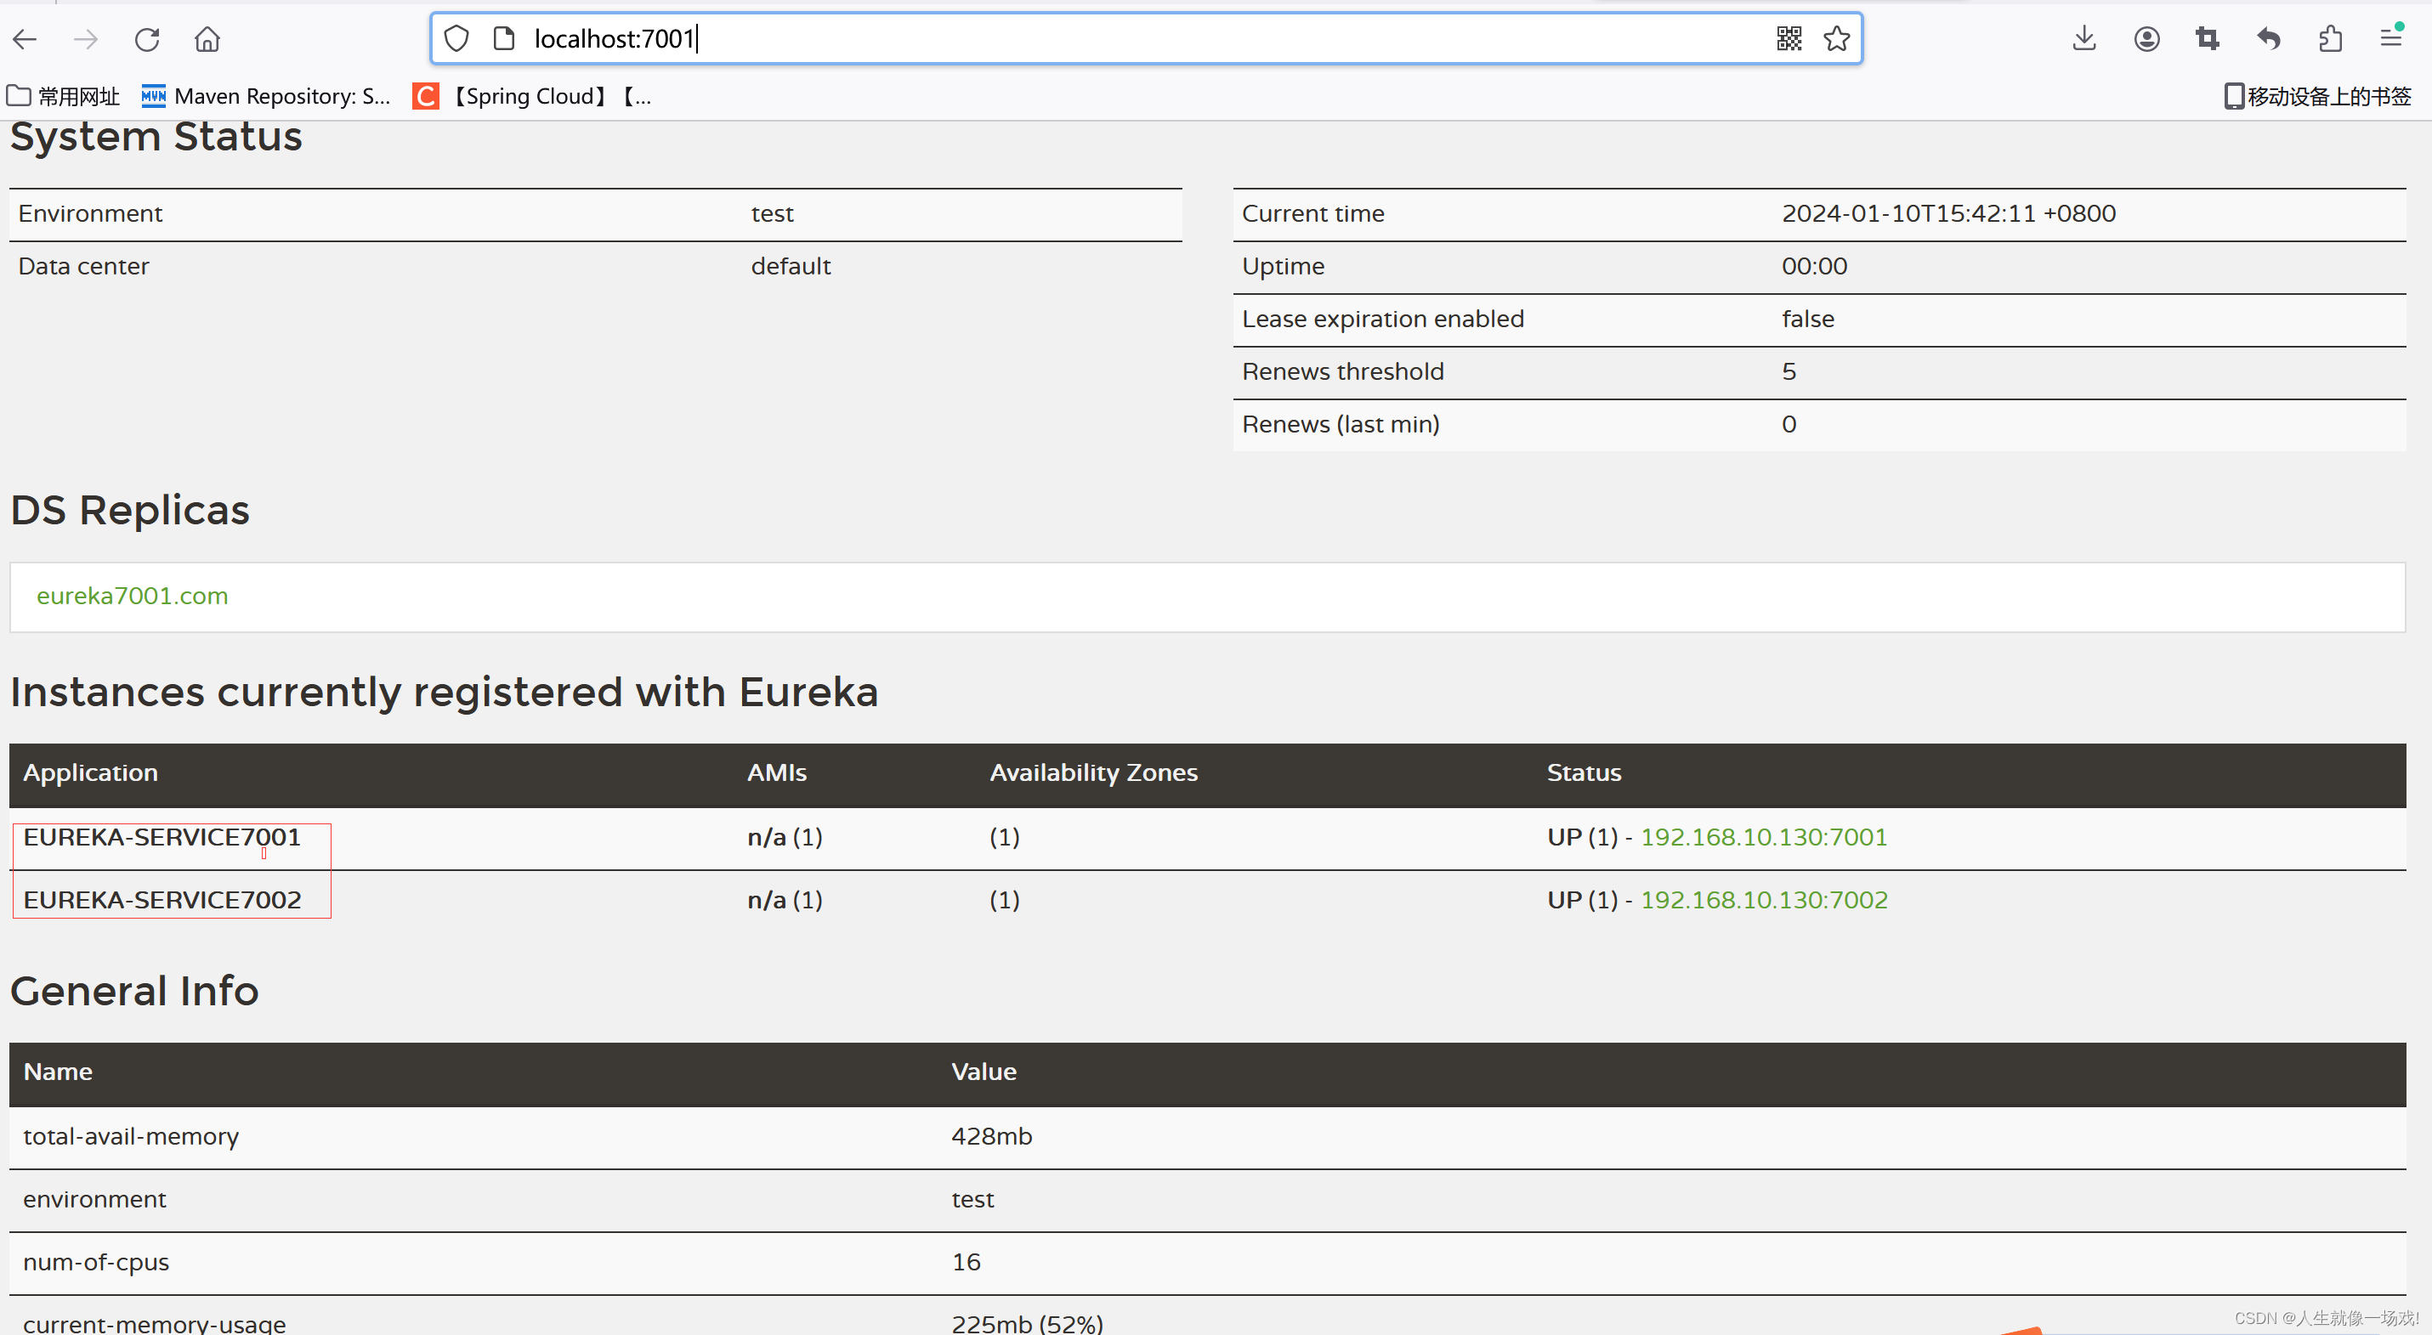Open the Maven Repository bookmark
Image resolution: width=2432 pixels, height=1335 pixels.
pos(266,96)
